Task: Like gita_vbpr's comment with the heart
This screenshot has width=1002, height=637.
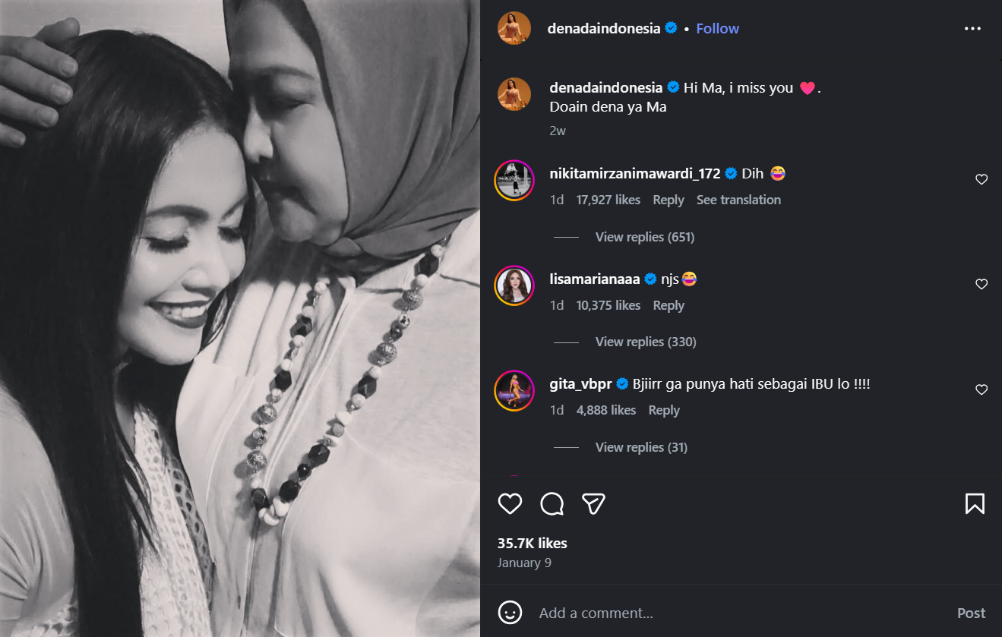Action: click(x=981, y=389)
